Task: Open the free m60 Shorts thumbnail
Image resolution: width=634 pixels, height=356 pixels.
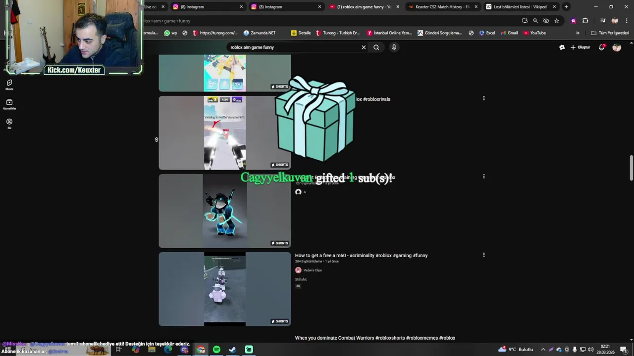Action: (225, 289)
